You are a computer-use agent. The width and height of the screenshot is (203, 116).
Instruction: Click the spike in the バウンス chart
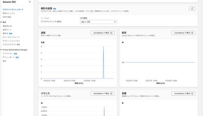(104, 111)
